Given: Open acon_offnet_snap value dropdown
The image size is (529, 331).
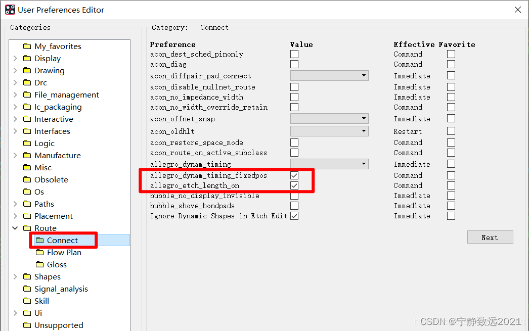Looking at the screenshot, I should (329, 118).
